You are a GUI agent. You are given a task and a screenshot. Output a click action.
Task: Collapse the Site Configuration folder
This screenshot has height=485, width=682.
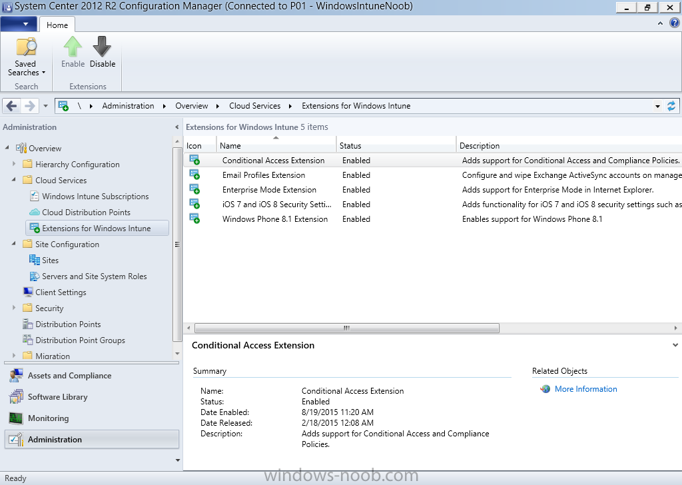tap(14, 244)
